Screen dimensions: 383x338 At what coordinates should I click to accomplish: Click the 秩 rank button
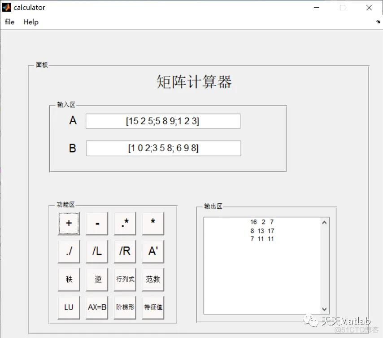tap(69, 279)
